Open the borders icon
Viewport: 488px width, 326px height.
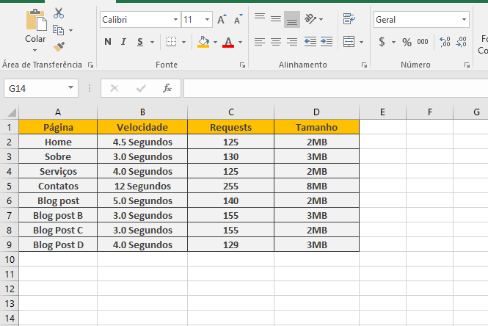tap(171, 42)
